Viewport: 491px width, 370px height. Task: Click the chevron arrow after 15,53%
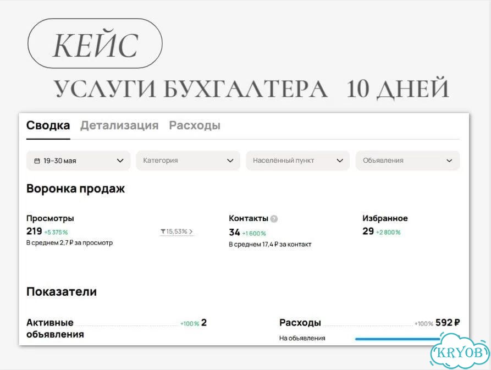191,232
